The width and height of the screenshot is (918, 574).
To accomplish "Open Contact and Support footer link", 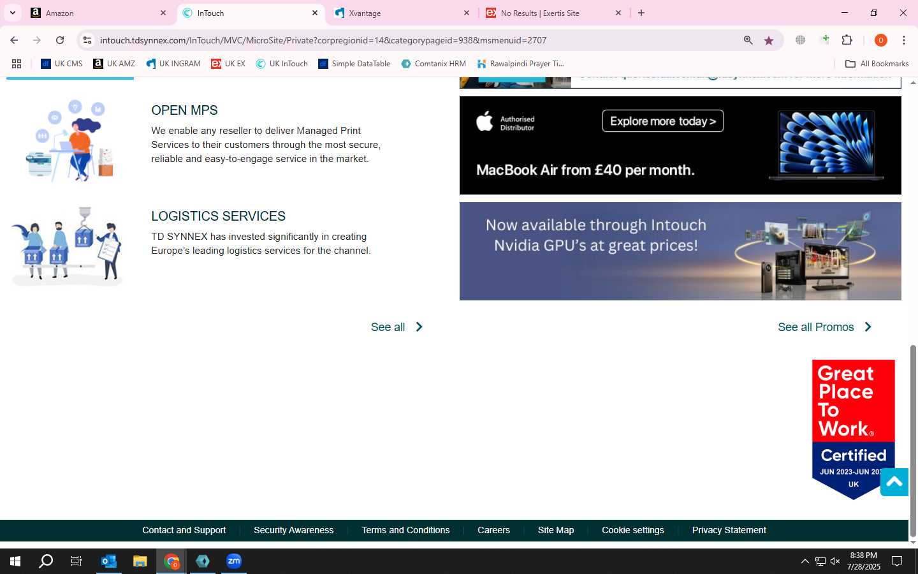I will [x=184, y=530].
